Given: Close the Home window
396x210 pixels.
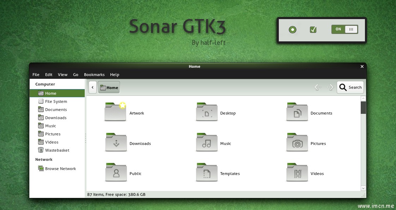Looking at the screenshot, I should [x=362, y=66].
